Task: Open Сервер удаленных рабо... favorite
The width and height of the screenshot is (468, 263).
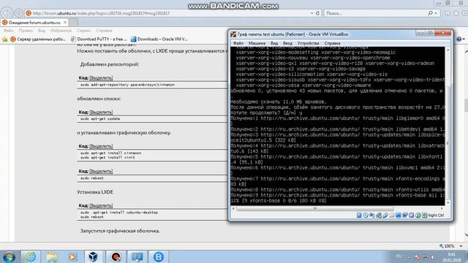Action: 38,39
